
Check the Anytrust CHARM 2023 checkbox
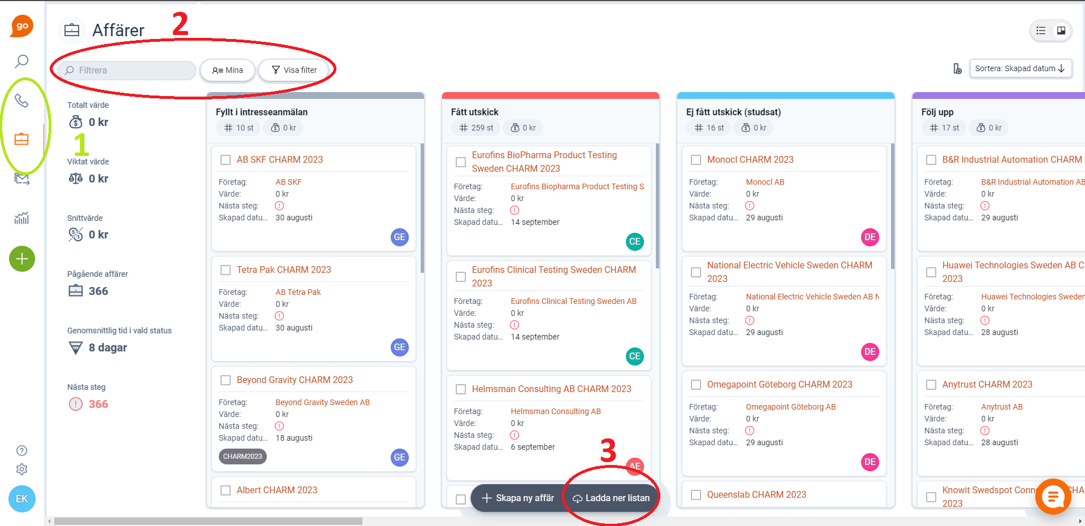[931, 385]
